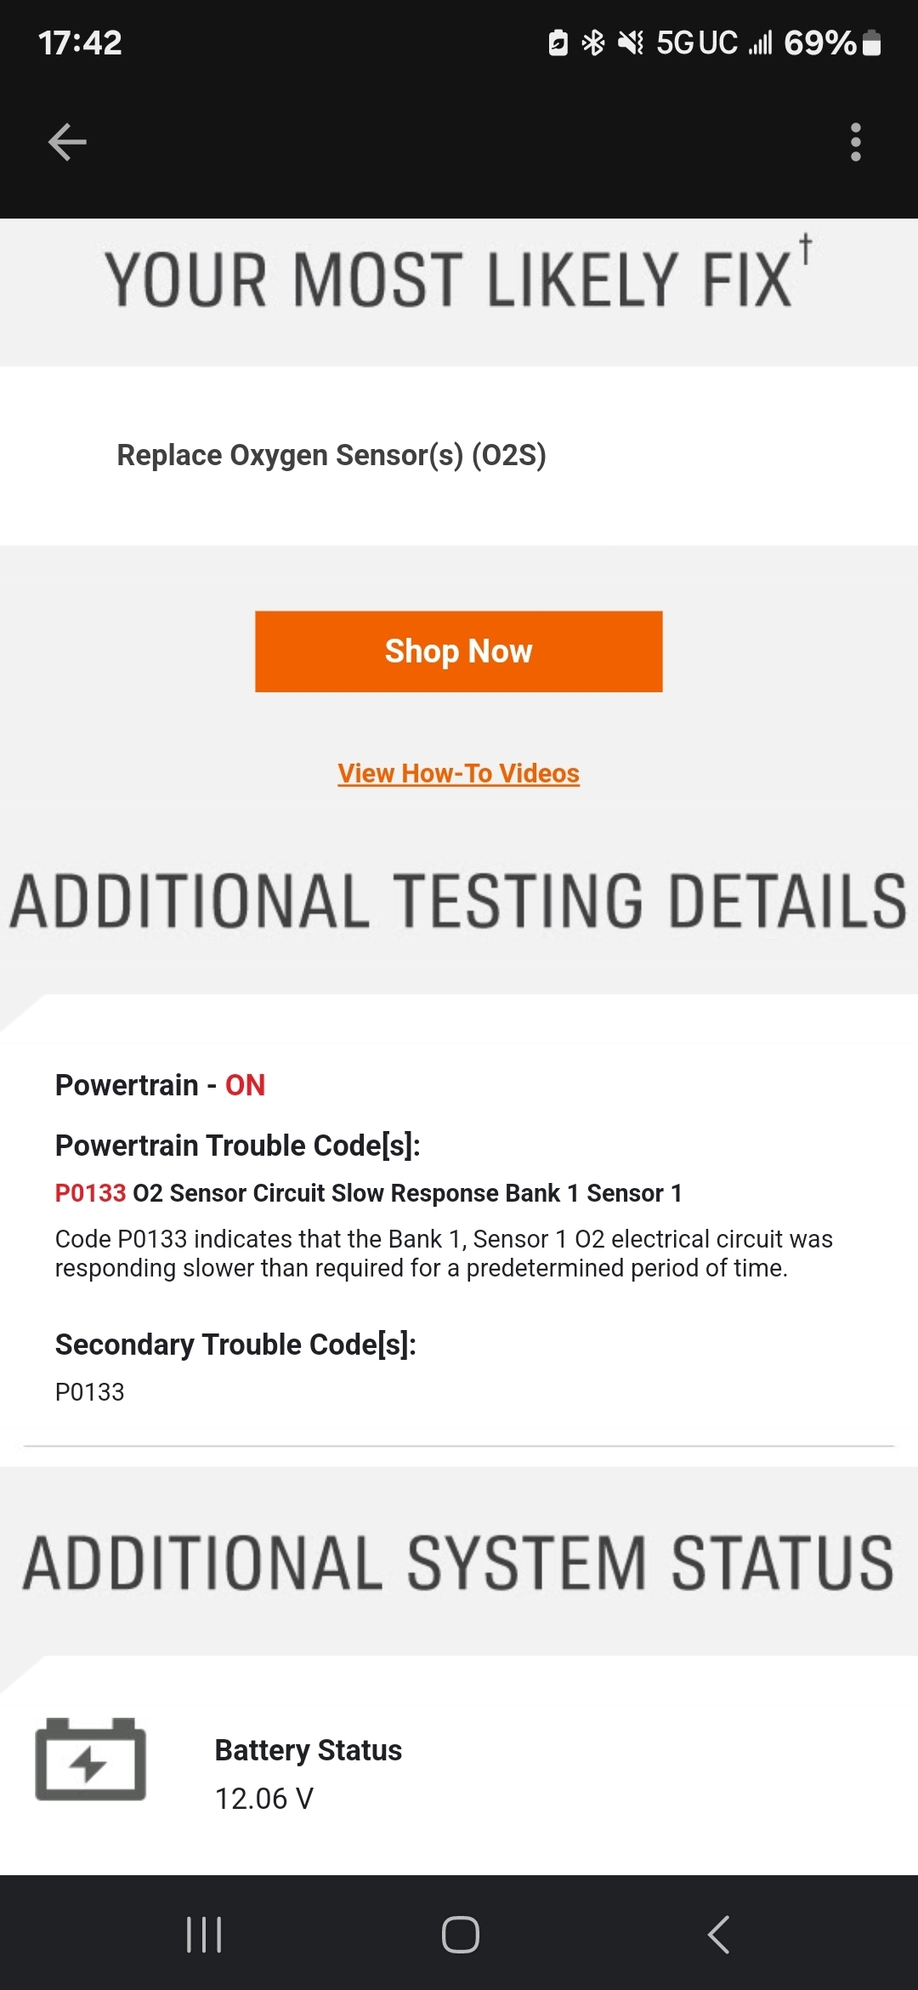Tap the secondary trouble code P0133
This screenshot has width=918, height=1990.
[90, 1392]
